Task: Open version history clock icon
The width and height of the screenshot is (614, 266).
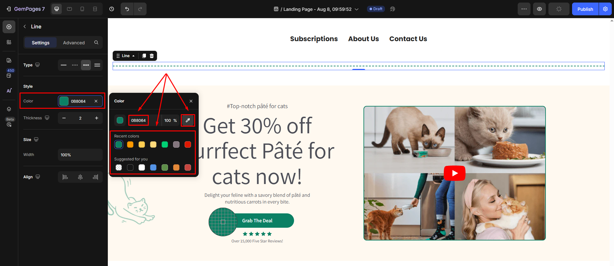Action: tap(112, 9)
